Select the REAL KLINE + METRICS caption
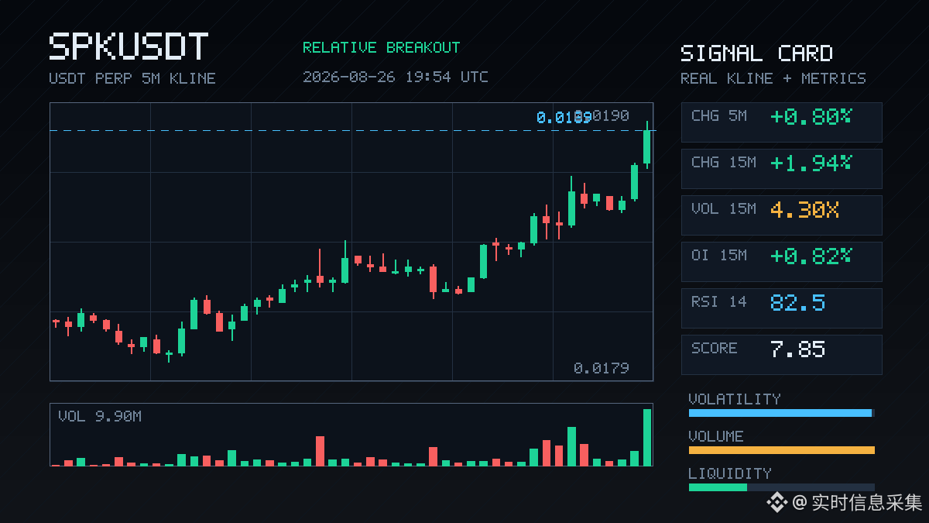Screen dimensions: 929x523 [x=773, y=78]
